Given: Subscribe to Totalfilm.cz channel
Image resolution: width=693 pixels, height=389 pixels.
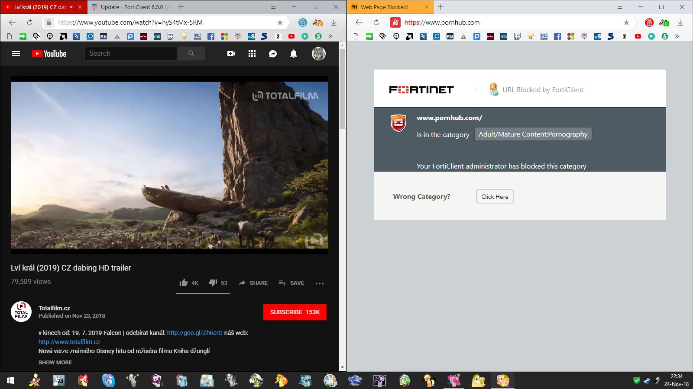Looking at the screenshot, I should (295, 312).
